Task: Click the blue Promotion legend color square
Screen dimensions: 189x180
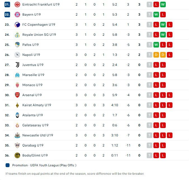Action: tap(8, 165)
